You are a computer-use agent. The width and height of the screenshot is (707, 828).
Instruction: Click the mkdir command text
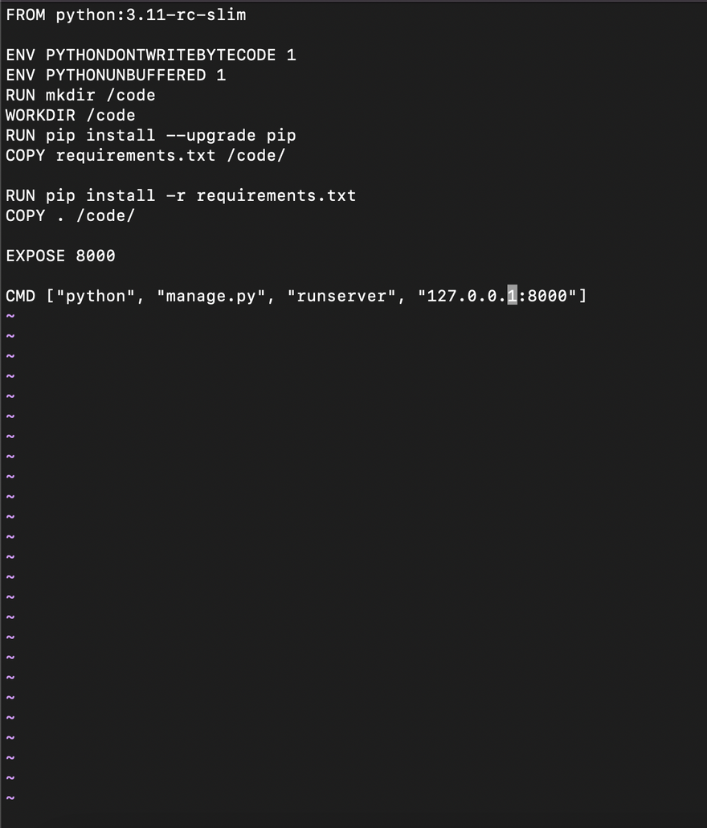[x=71, y=95]
